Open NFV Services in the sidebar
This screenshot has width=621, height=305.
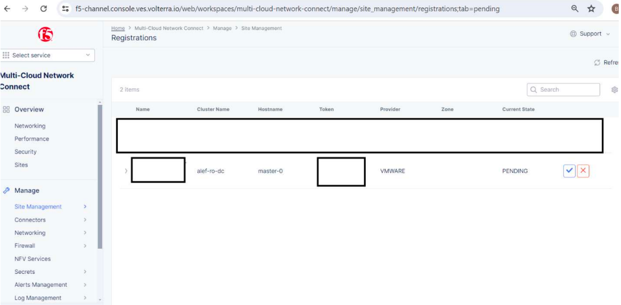pos(32,259)
